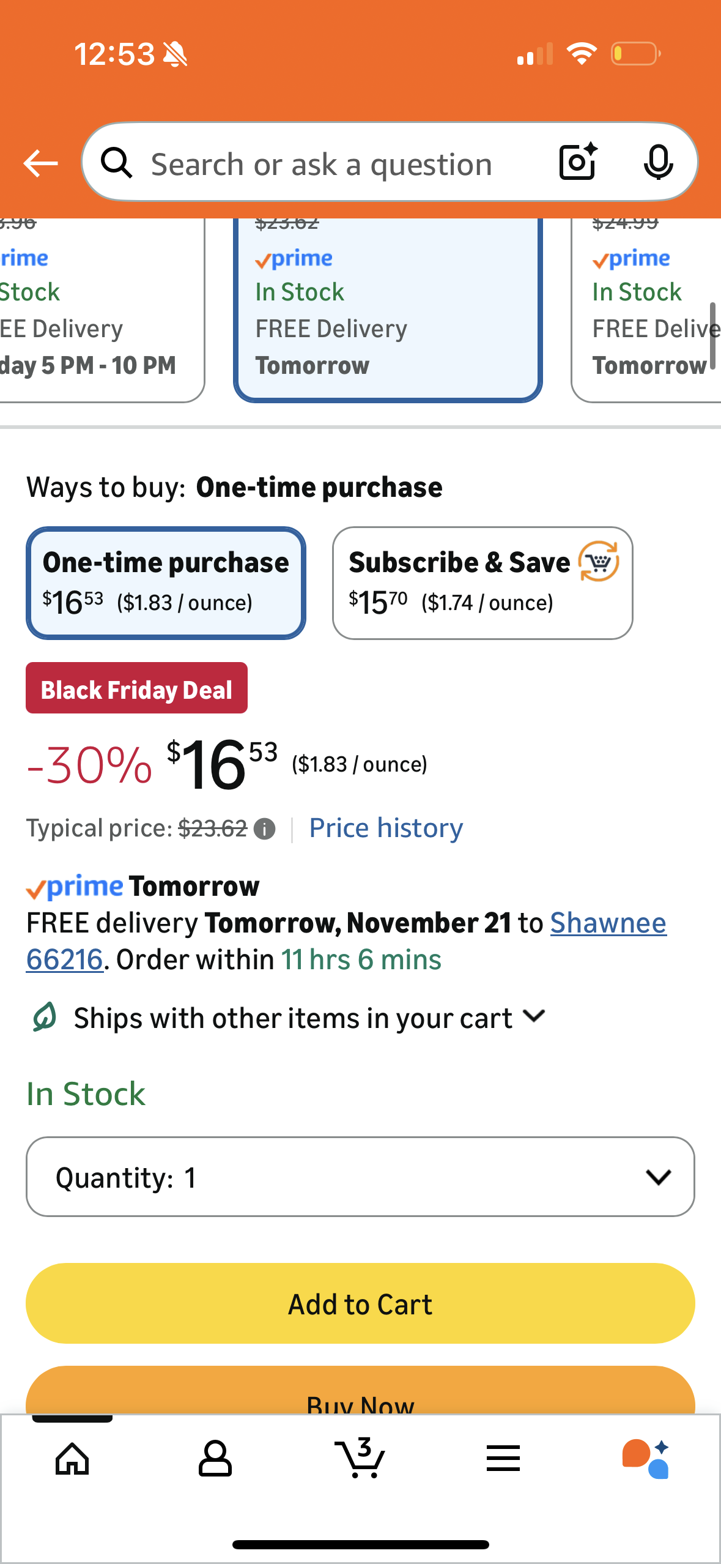Tap the microphone voice search icon

tap(658, 163)
